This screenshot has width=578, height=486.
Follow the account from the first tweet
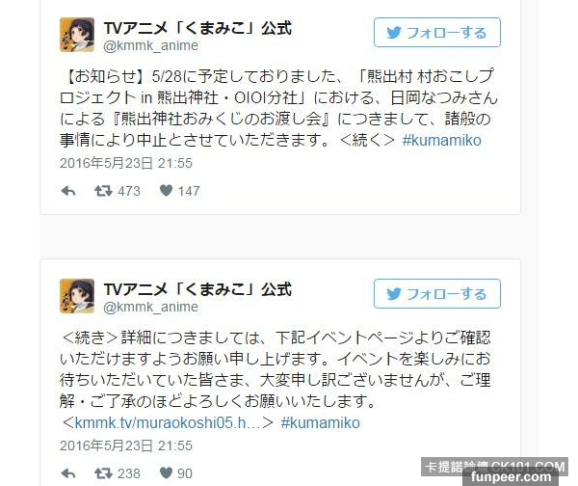(x=436, y=33)
